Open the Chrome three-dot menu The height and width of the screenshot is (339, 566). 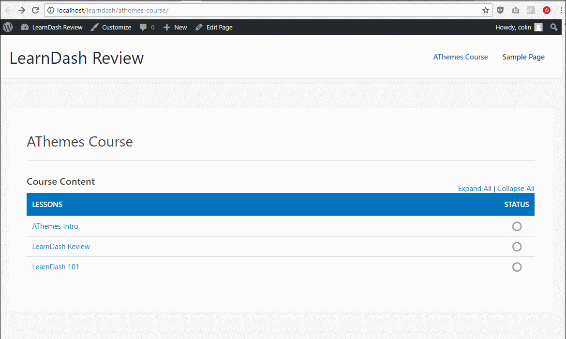561,10
